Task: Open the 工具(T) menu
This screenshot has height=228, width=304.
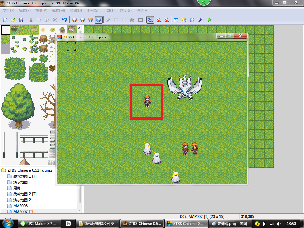Action: pyautogui.click(x=109, y=11)
